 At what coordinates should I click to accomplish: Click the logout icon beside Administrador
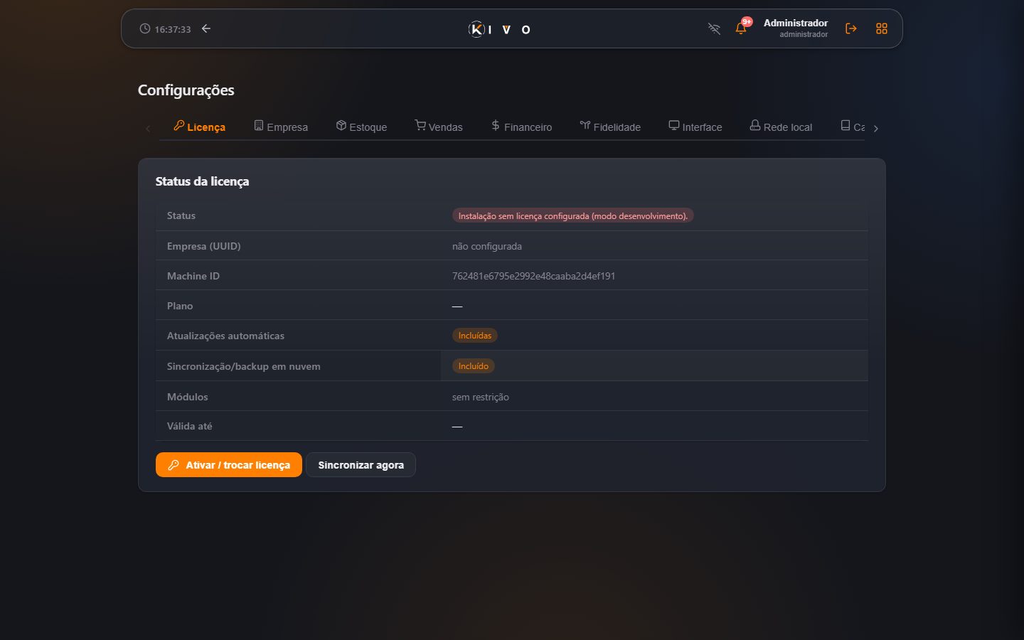tap(850, 28)
